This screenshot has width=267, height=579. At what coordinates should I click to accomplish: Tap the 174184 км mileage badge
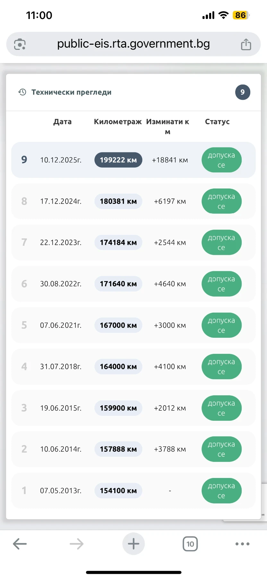(x=118, y=243)
